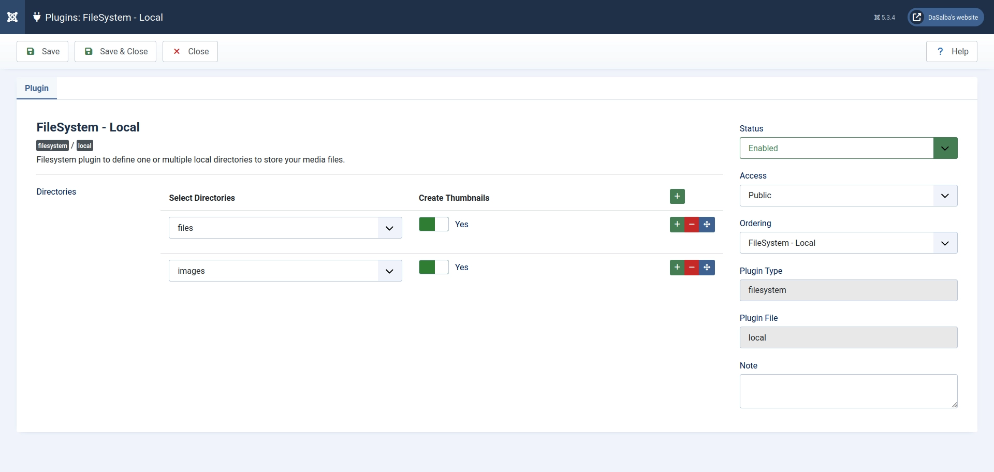This screenshot has width=994, height=472.
Task: Click the plugin icon beside the page title
Action: coord(36,17)
